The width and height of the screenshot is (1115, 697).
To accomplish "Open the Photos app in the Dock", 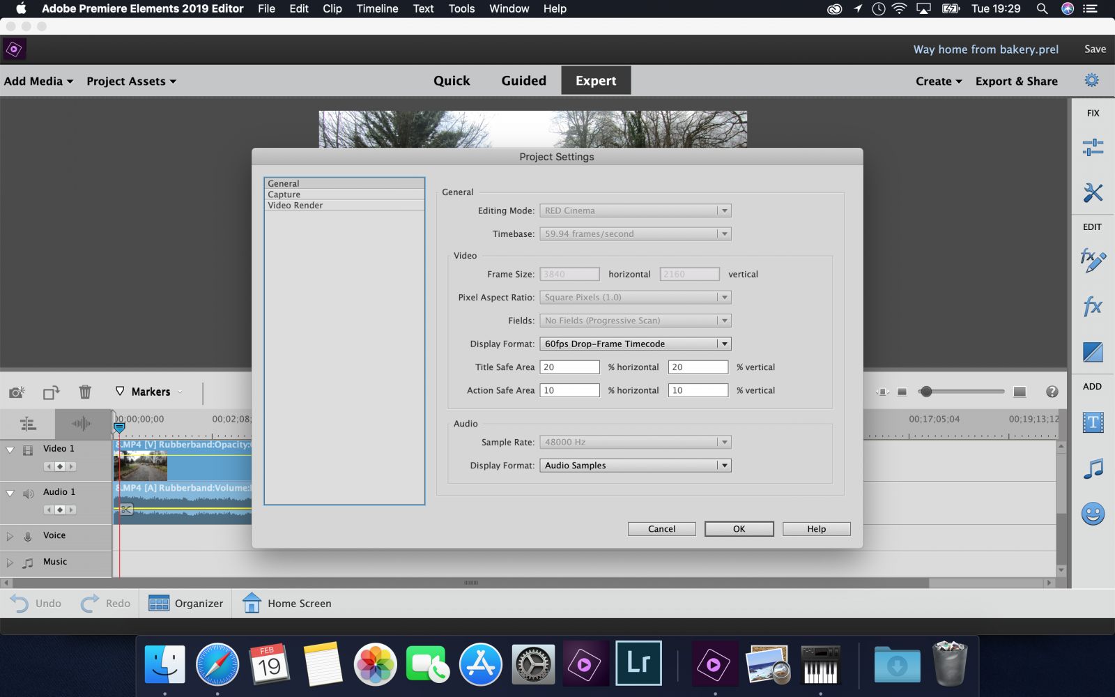I will coord(375,664).
